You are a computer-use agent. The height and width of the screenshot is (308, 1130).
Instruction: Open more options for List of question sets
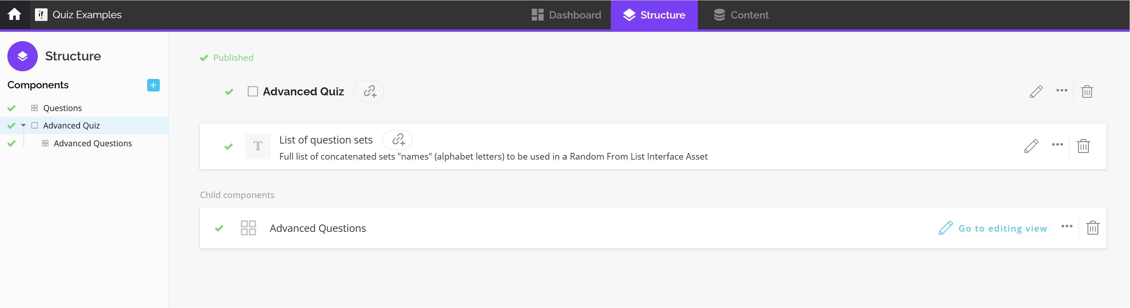pyautogui.click(x=1058, y=145)
